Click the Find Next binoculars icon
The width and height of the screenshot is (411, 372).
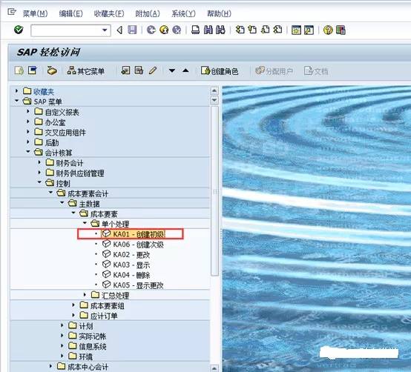pos(220,30)
